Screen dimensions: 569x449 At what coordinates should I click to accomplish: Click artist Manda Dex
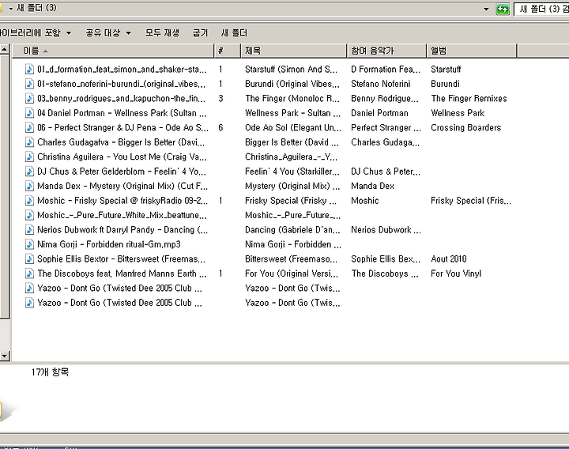[373, 186]
